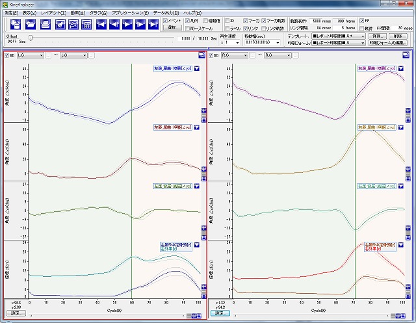
Task: Step forward one frame
Action: [140, 25]
